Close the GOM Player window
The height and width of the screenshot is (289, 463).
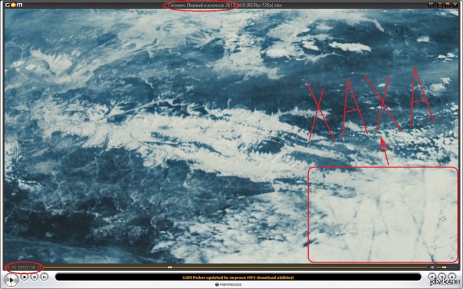(x=454, y=5)
